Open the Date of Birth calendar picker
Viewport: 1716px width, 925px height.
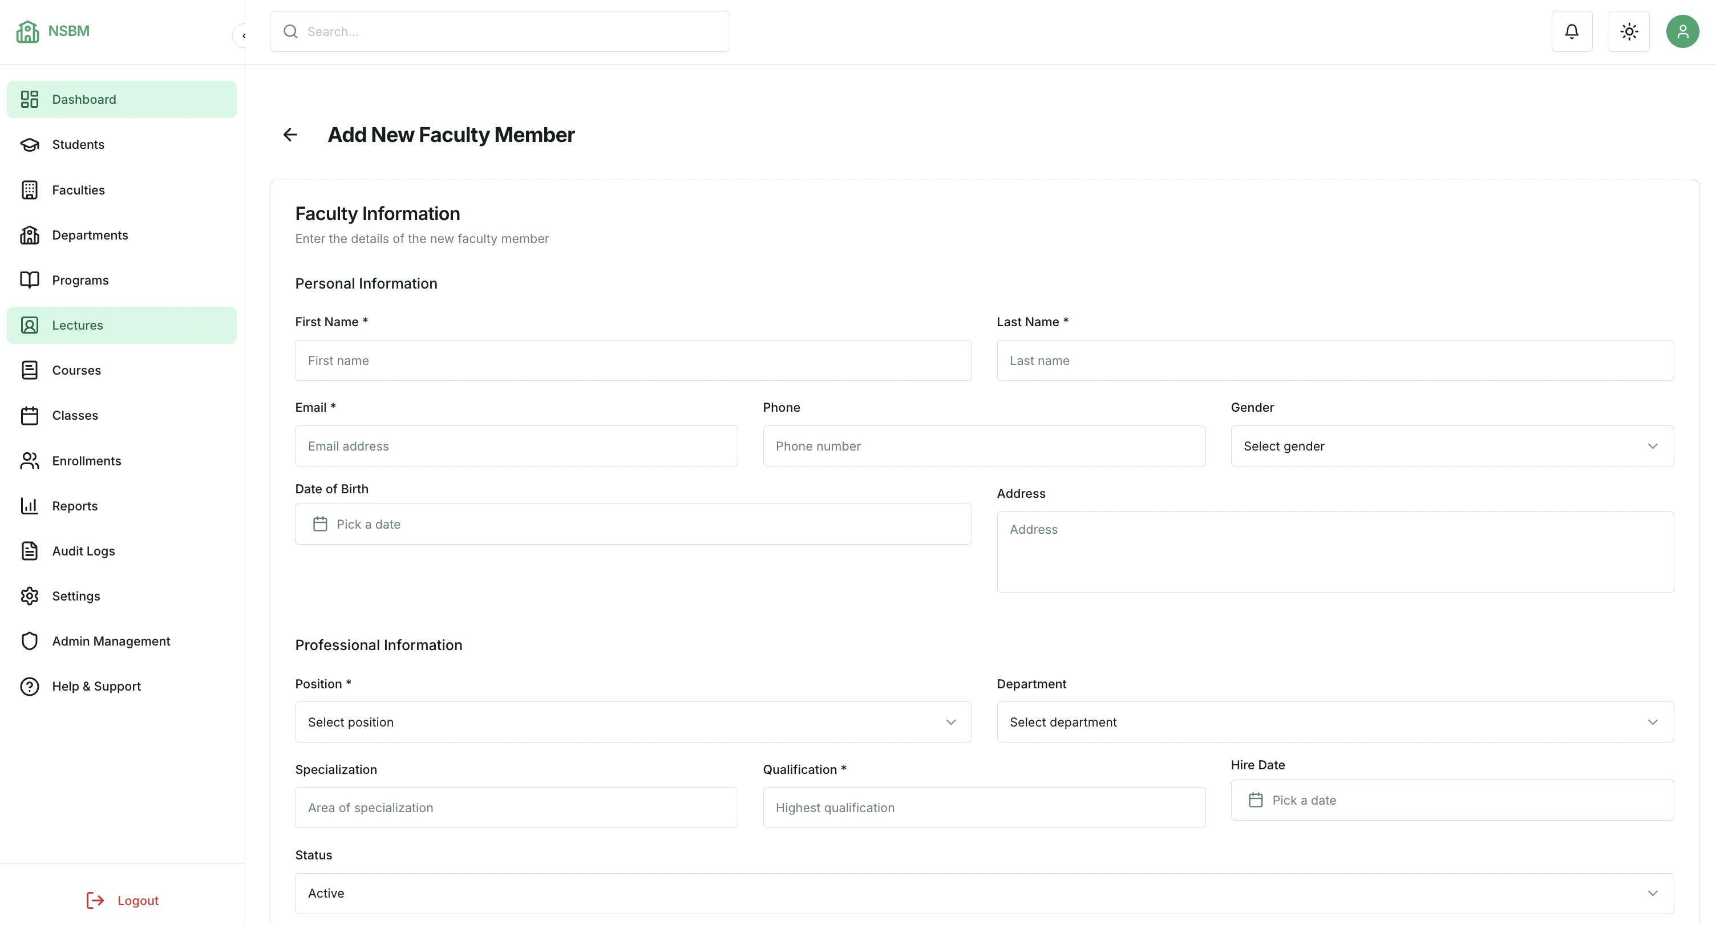[x=633, y=524]
